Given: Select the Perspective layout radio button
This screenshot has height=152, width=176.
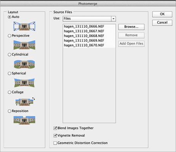Looking at the screenshot, I should point(10,36).
